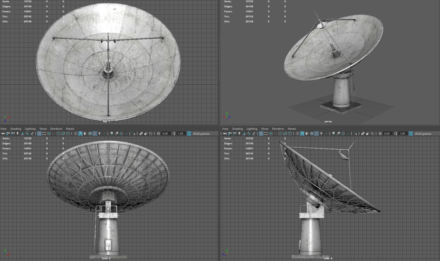Click Wireframe on Shaded in side panel toolbar
Image resolution: width=440 pixels, height=261 pixels.
pos(312,134)
